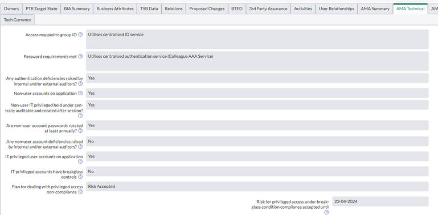Open the Tech Currency tab

click(18, 20)
